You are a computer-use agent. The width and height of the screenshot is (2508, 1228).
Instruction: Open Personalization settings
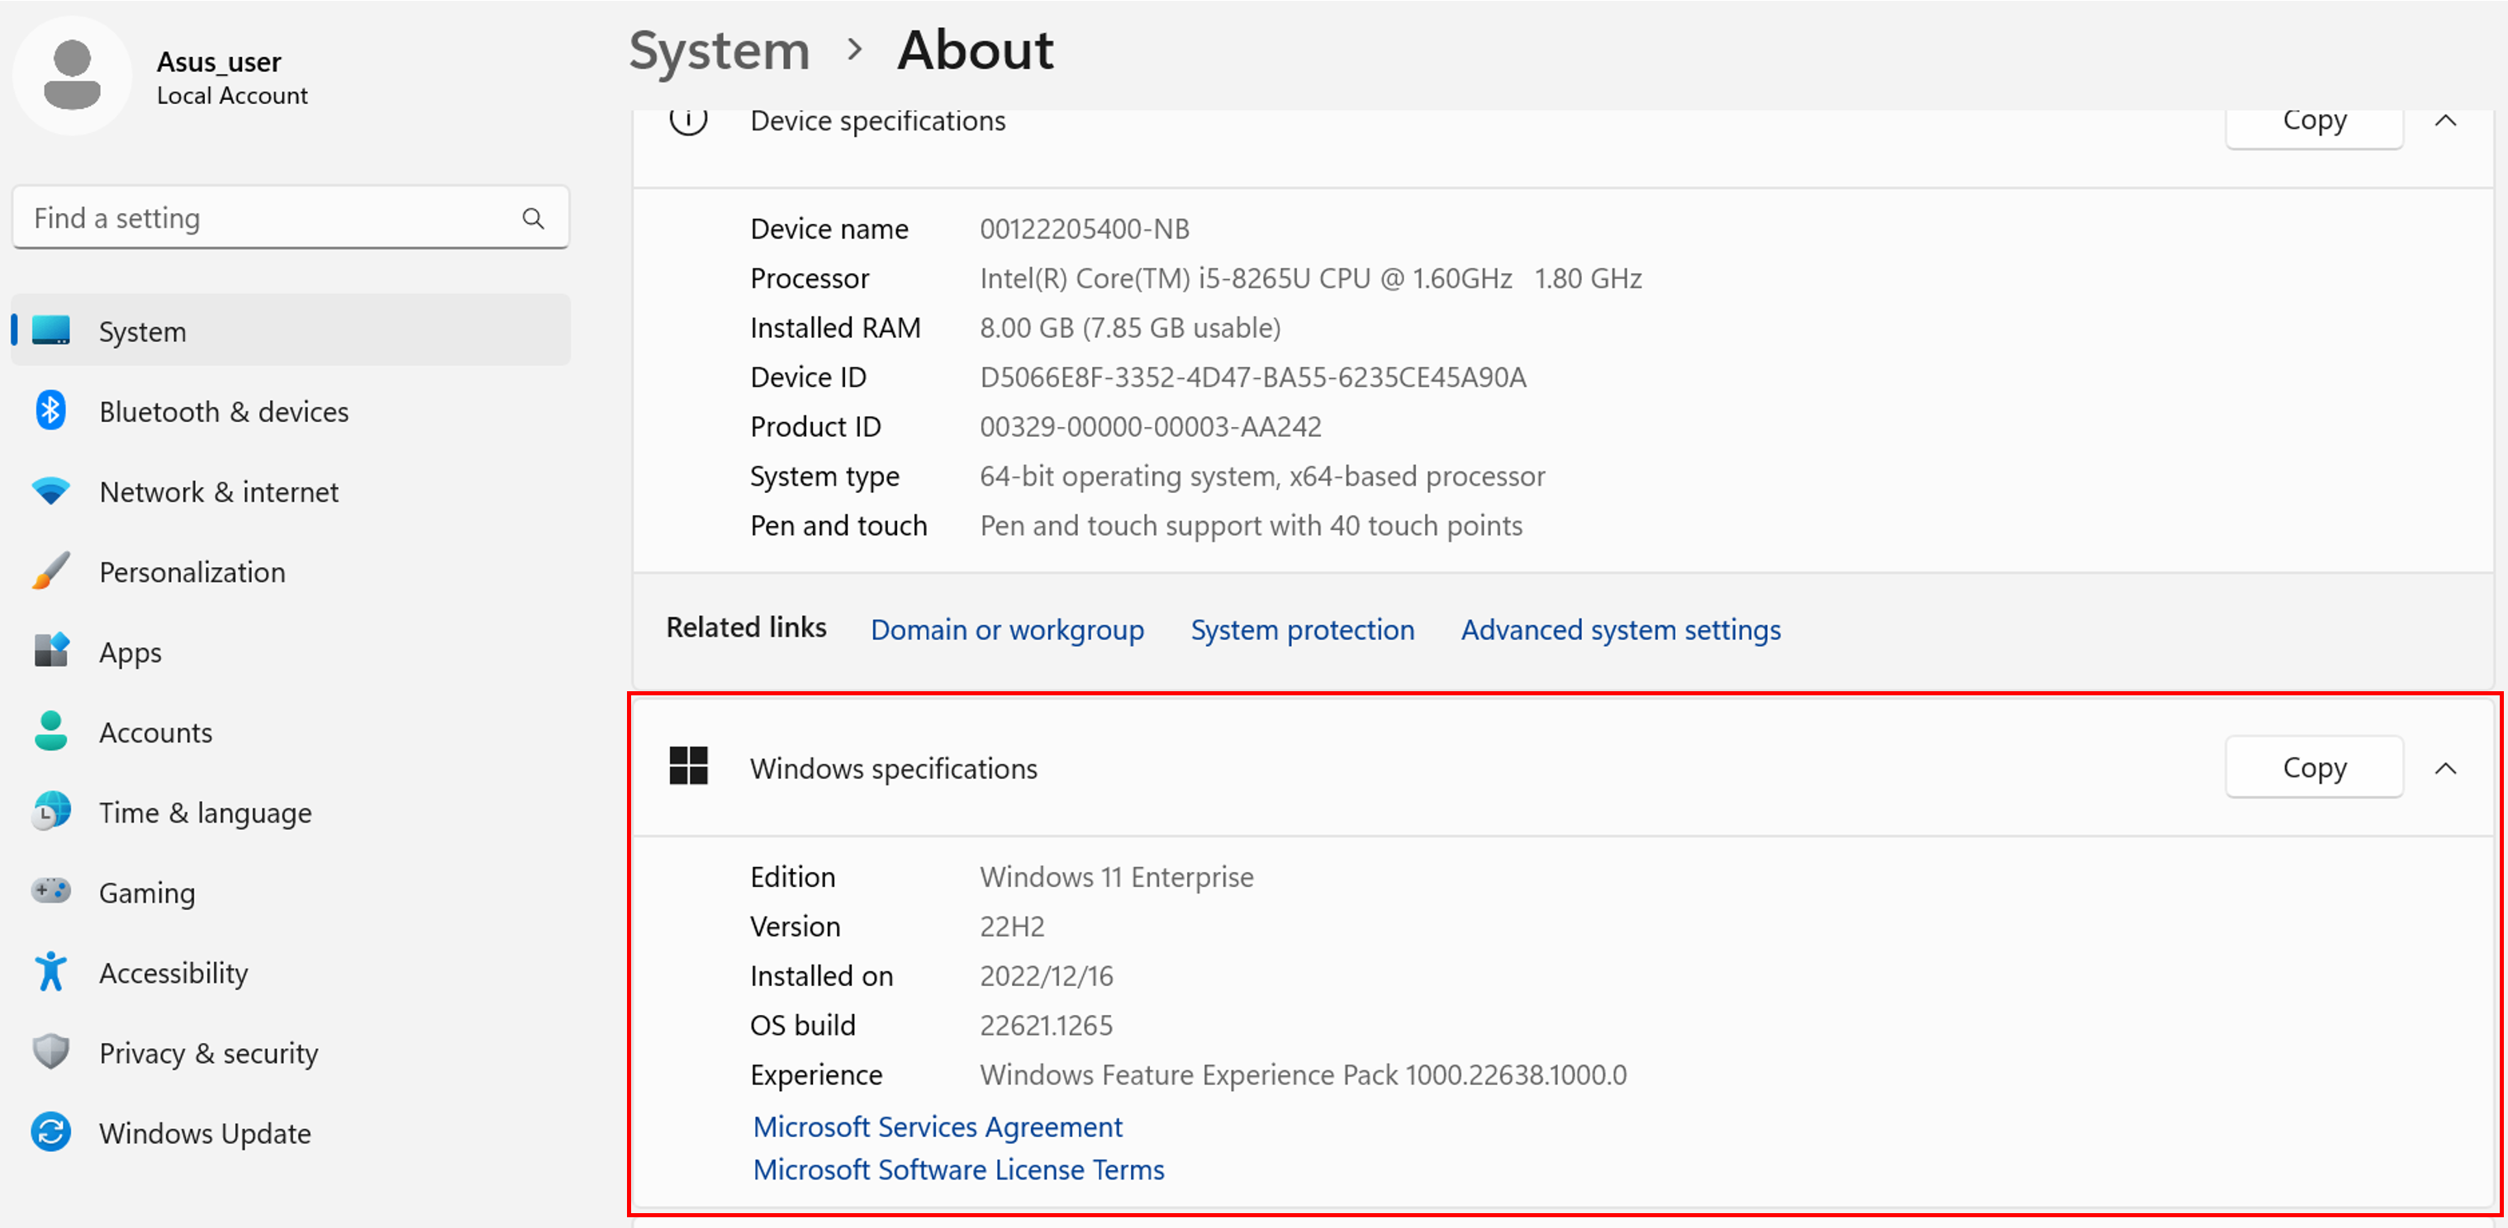pyautogui.click(x=191, y=571)
